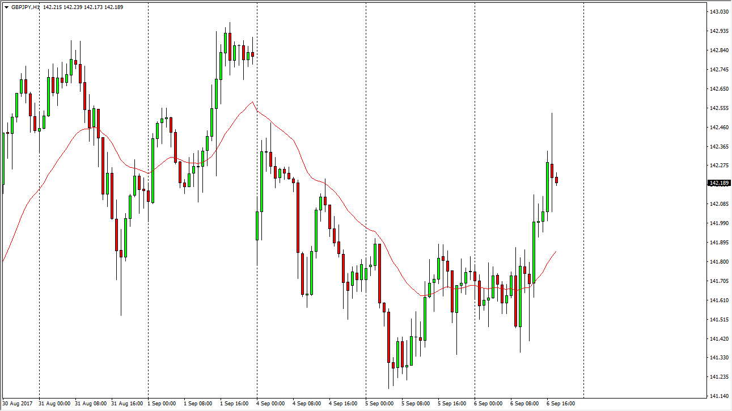Click the 5 Sep 08:00 time label
Image resolution: width=732 pixels, height=411 pixels.
pos(416,404)
